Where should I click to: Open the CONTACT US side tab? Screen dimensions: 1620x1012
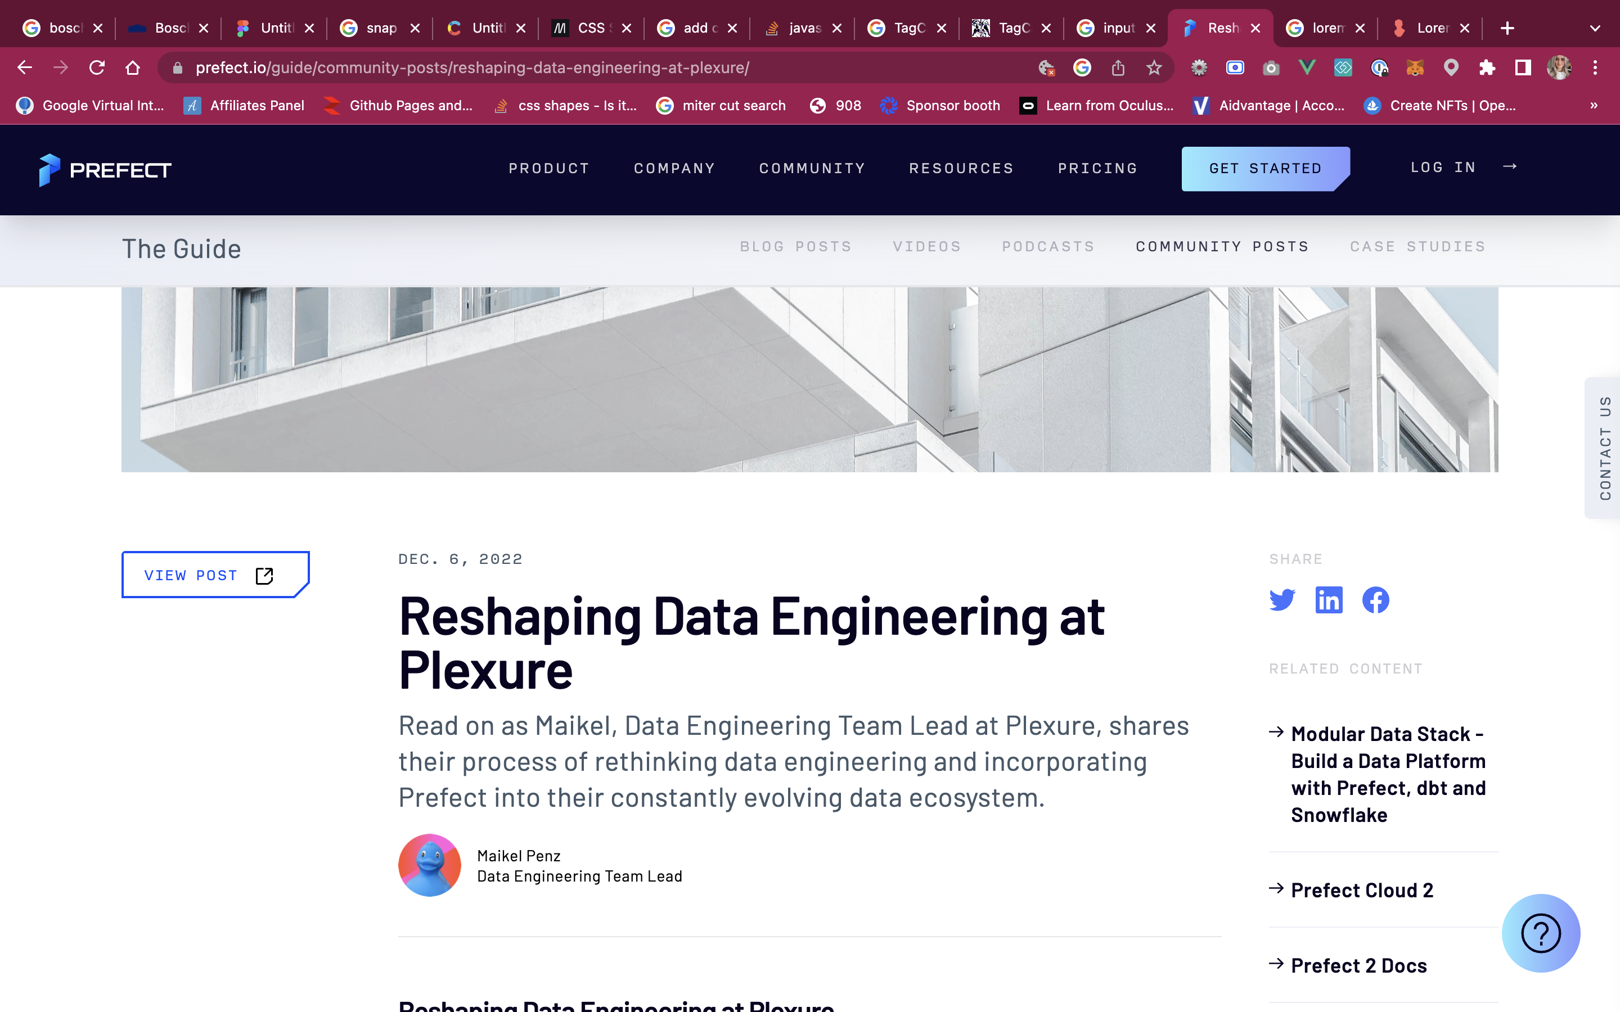[x=1604, y=448]
